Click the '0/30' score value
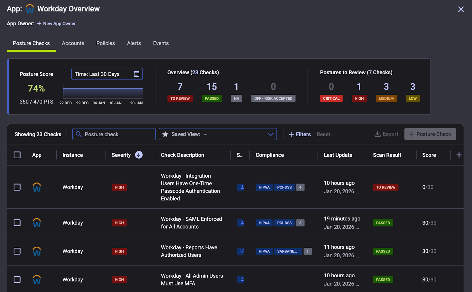The height and width of the screenshot is (292, 472). tap(428, 187)
